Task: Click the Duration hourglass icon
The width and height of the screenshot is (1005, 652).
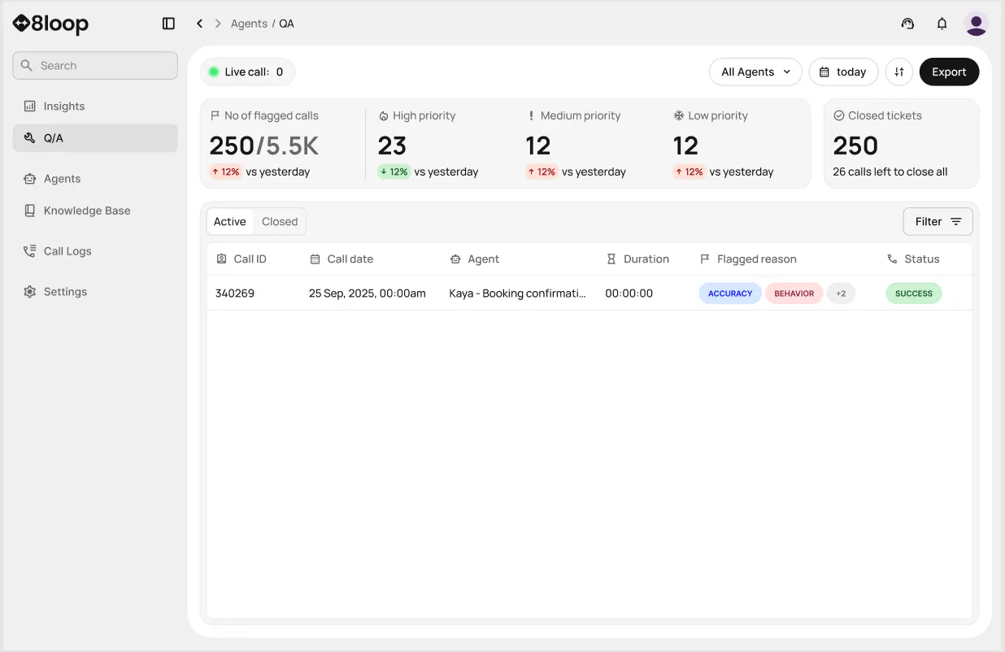Action: pos(611,259)
